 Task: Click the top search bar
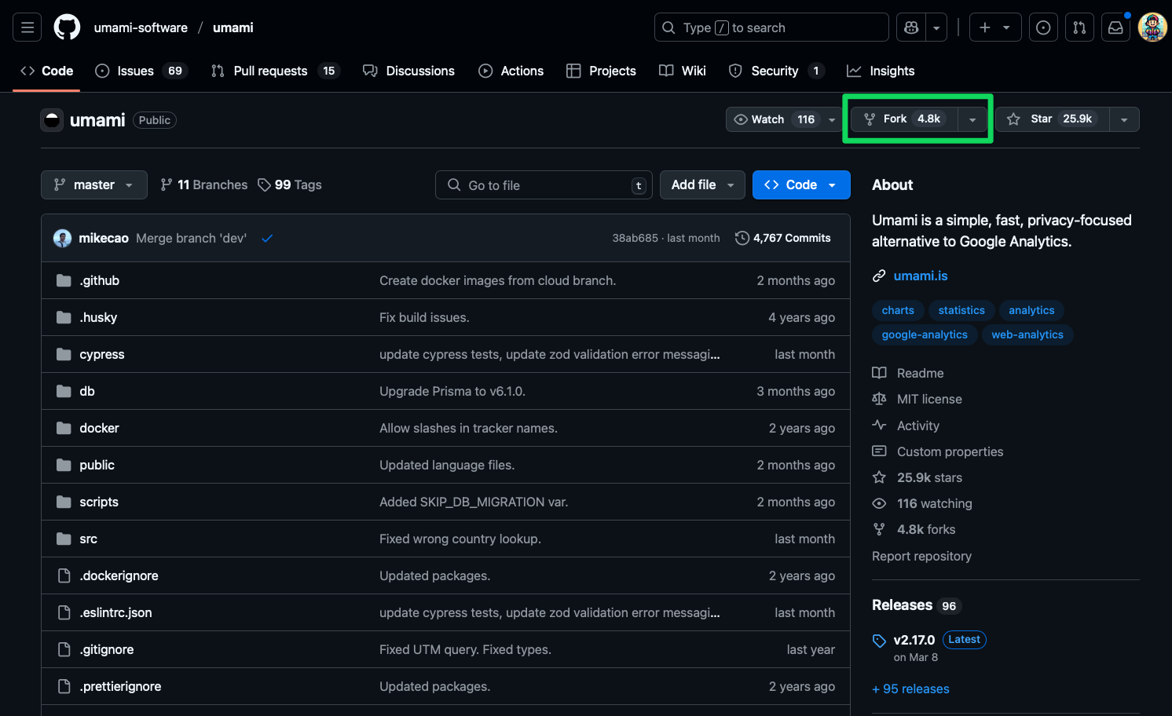(x=771, y=27)
